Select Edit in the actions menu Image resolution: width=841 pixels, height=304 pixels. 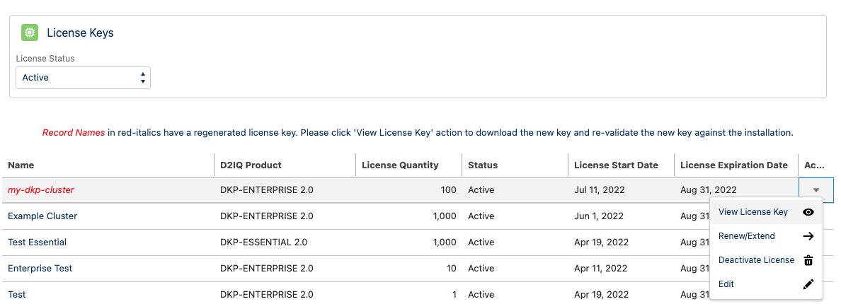click(x=766, y=284)
